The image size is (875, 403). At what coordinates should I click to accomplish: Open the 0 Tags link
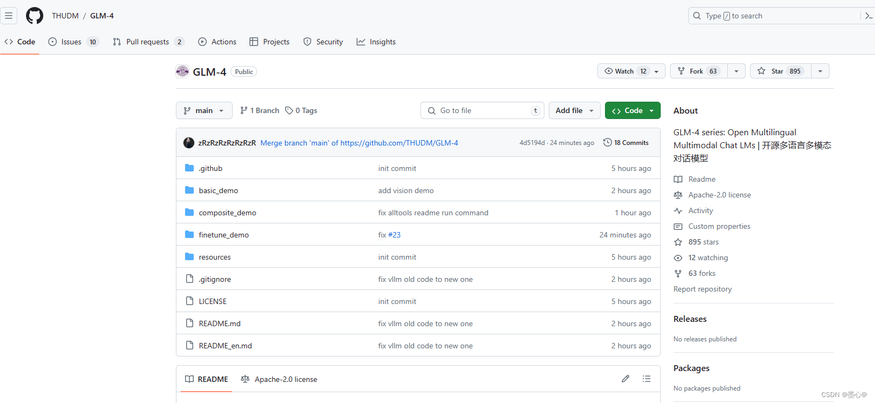coord(301,110)
